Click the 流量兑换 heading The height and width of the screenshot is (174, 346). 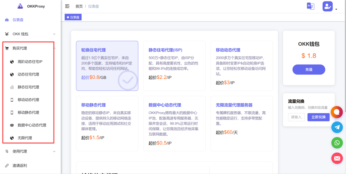296,101
